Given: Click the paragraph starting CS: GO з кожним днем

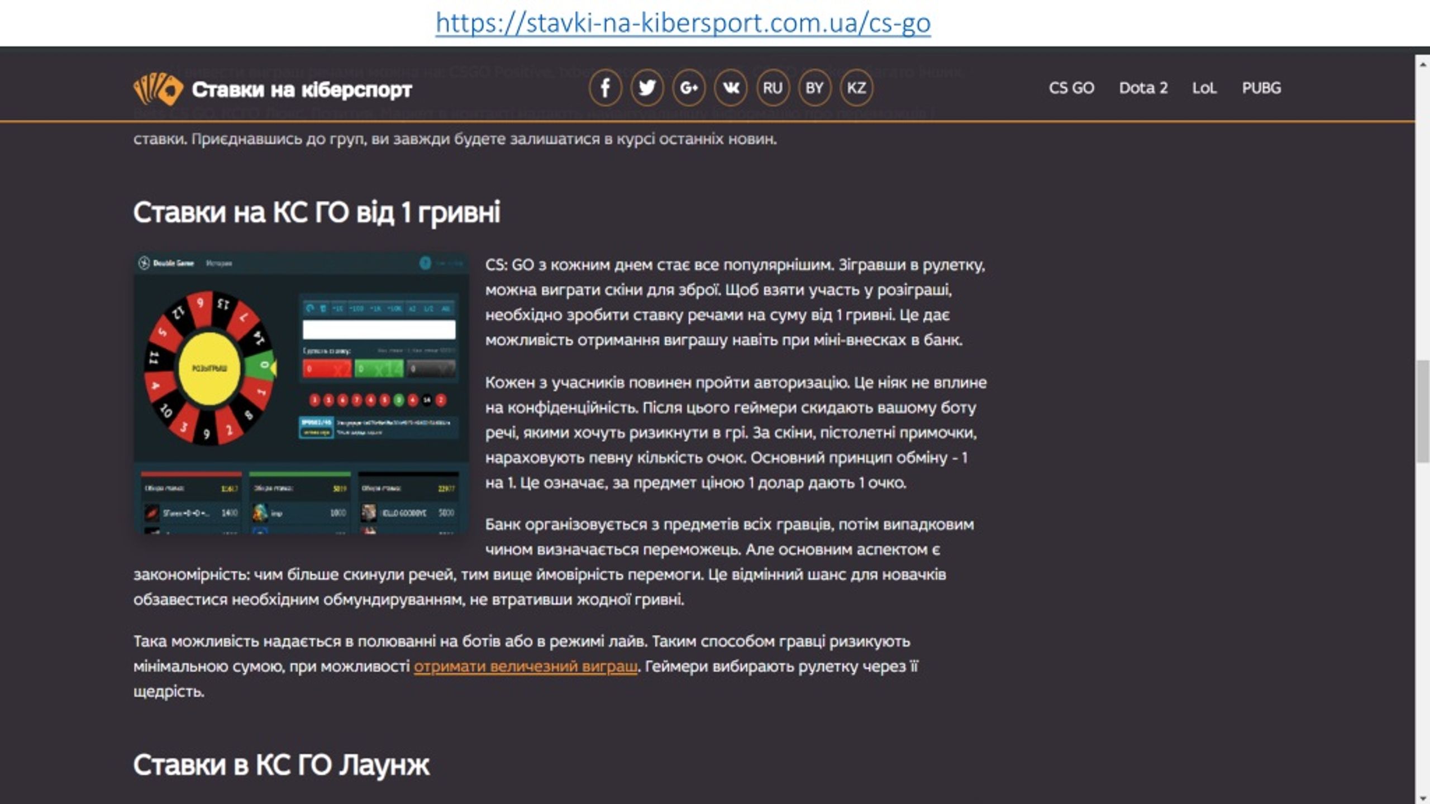Looking at the screenshot, I should click(735, 302).
